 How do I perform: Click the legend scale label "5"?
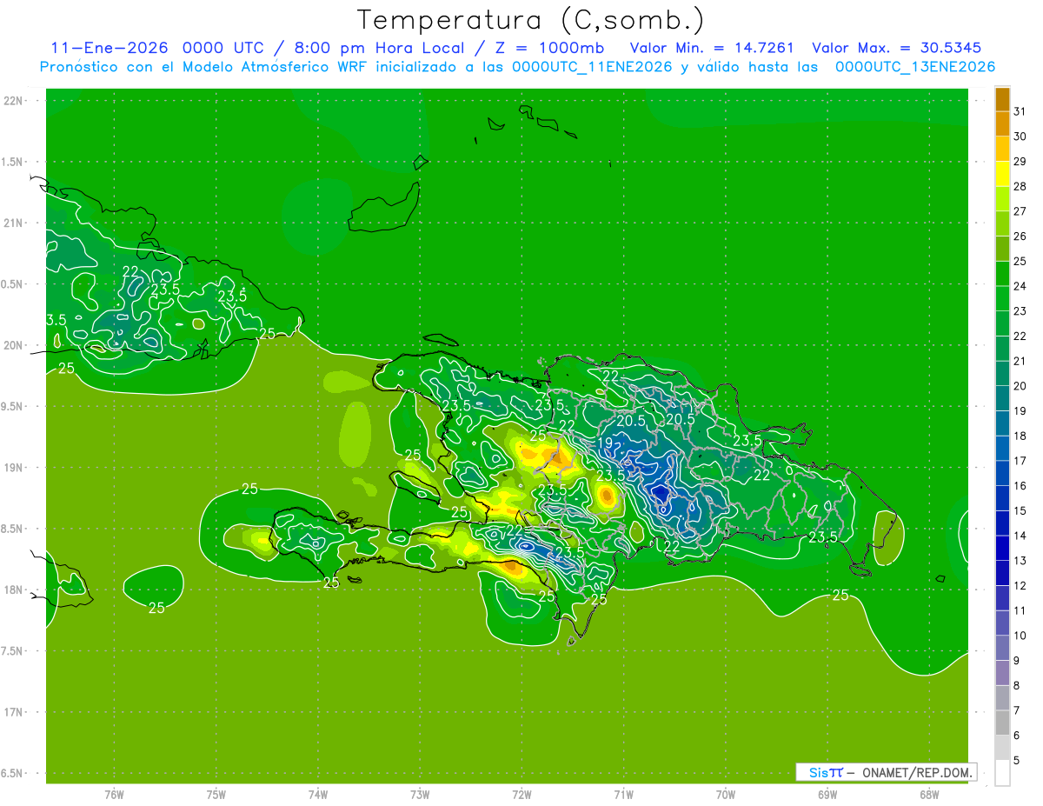1016,760
